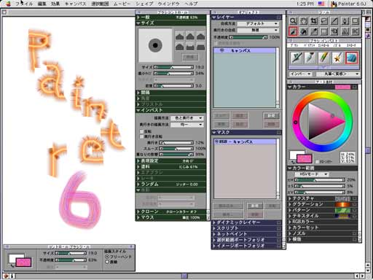Select the Rectangle shape tool in top row
This screenshot has width=373, height=280.
point(356,21)
